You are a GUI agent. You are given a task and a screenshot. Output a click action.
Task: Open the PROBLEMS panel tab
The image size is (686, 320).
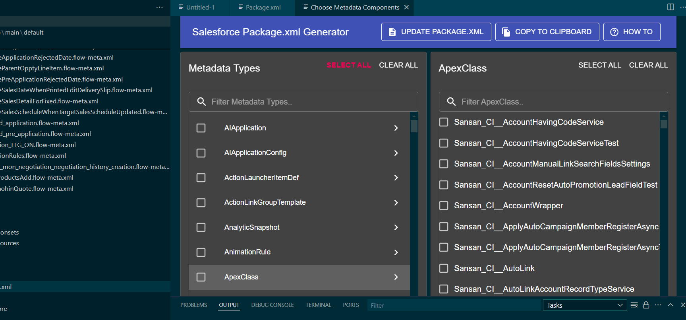194,305
